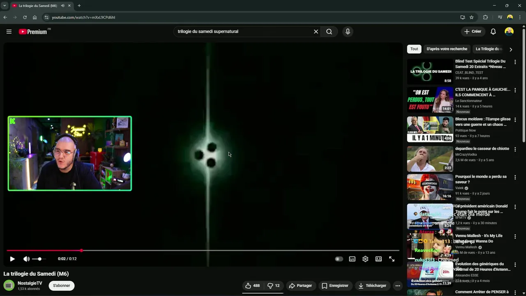Start voice search with the microphone
Screen dimensions: 526x296
(x=348, y=32)
